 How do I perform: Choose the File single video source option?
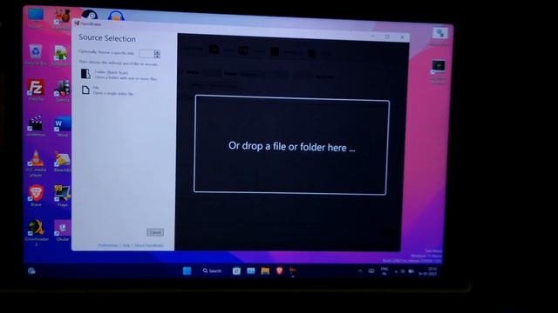point(107,90)
